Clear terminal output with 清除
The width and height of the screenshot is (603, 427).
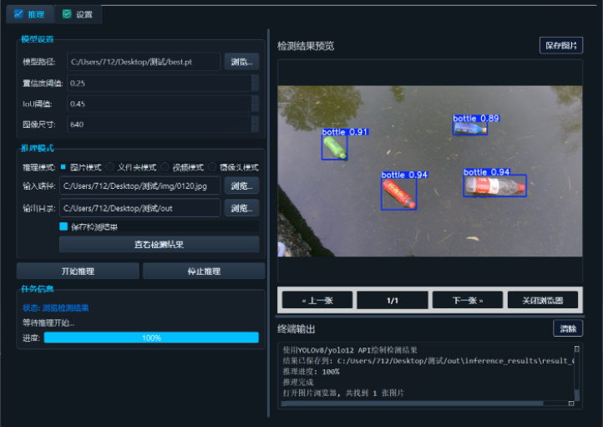[x=568, y=329]
